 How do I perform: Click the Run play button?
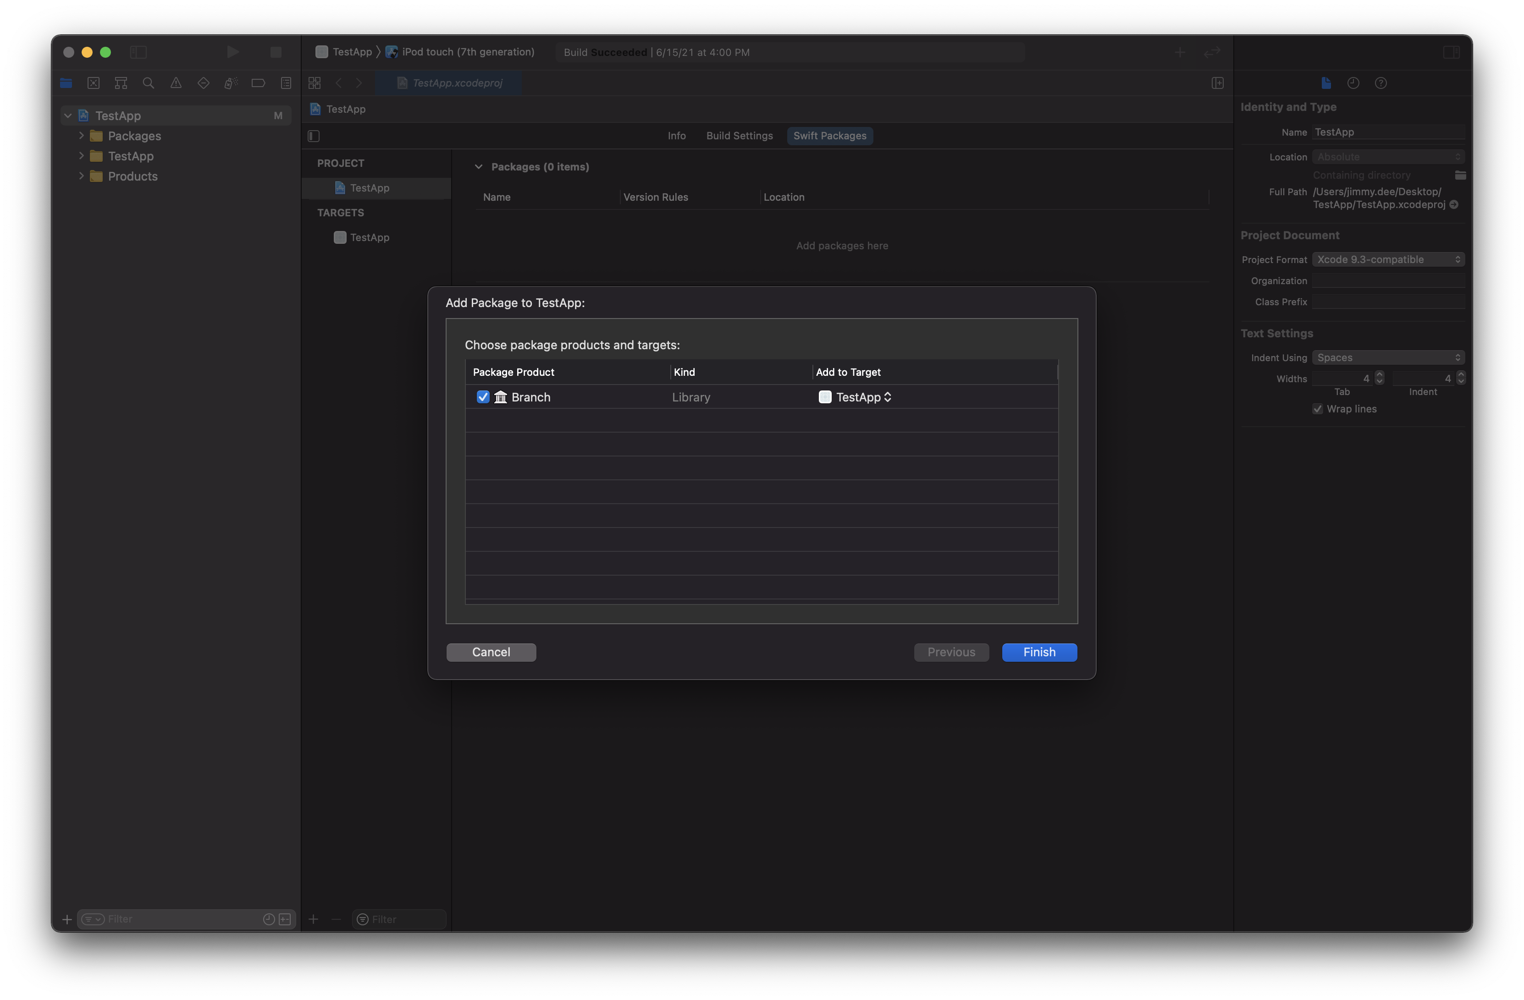(233, 53)
